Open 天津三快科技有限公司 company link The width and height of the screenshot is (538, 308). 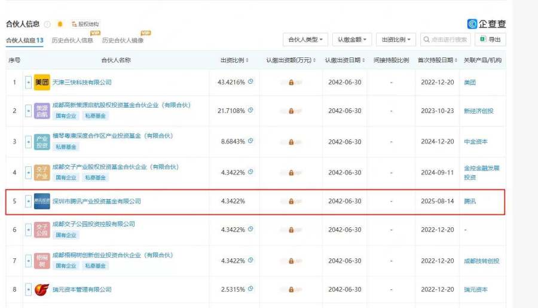pos(82,83)
